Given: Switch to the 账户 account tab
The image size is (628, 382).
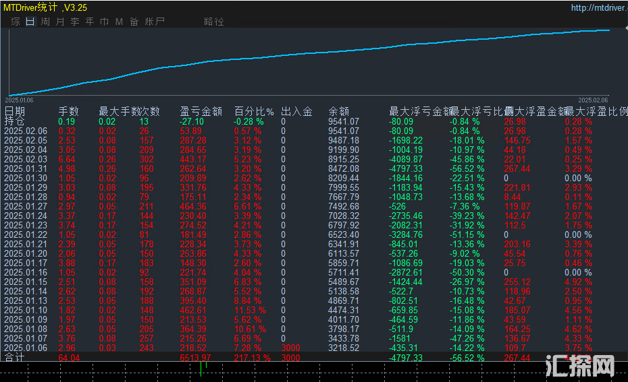Looking at the screenshot, I should pos(155,22).
